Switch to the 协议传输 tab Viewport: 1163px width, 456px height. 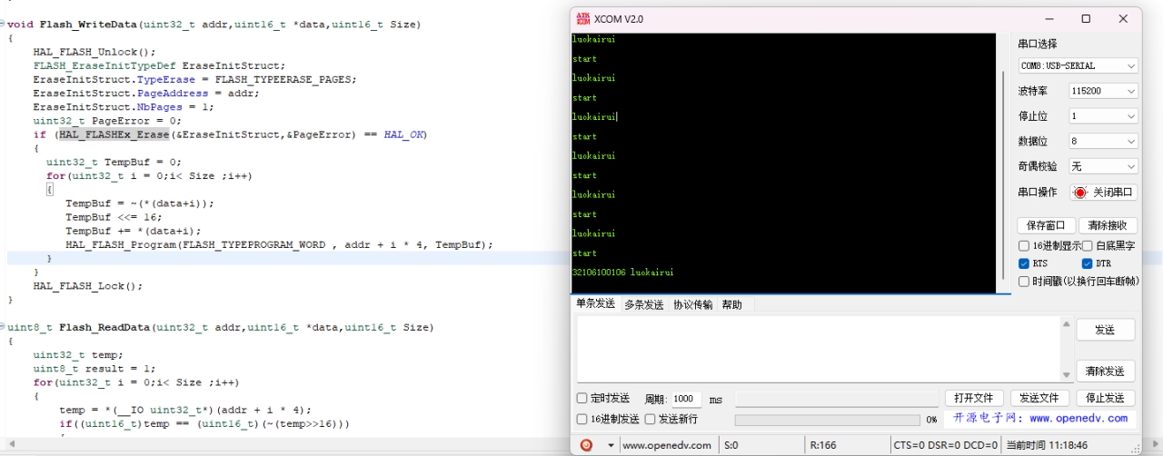pyautogui.click(x=693, y=304)
